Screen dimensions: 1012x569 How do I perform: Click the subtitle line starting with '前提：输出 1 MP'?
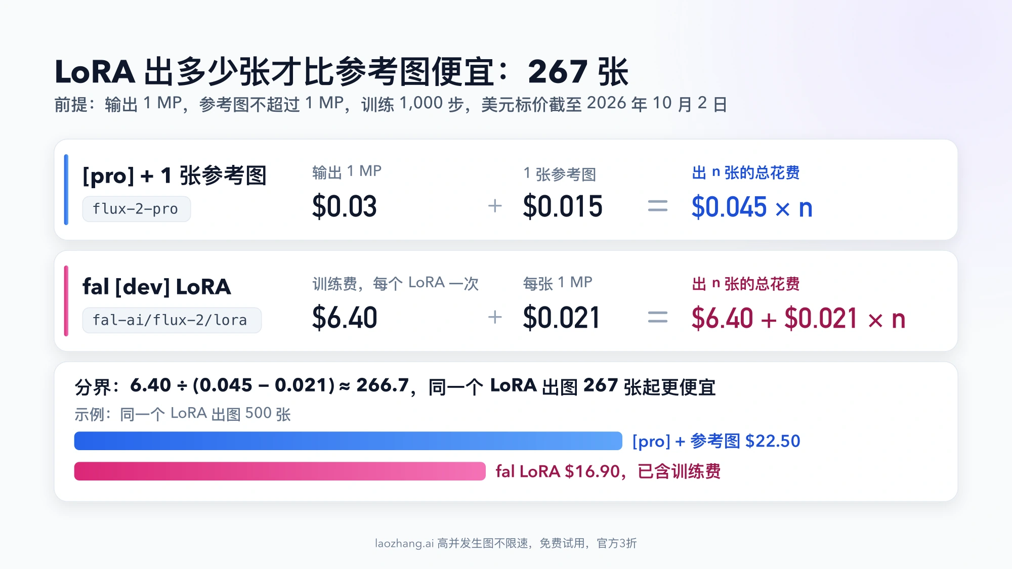391,104
